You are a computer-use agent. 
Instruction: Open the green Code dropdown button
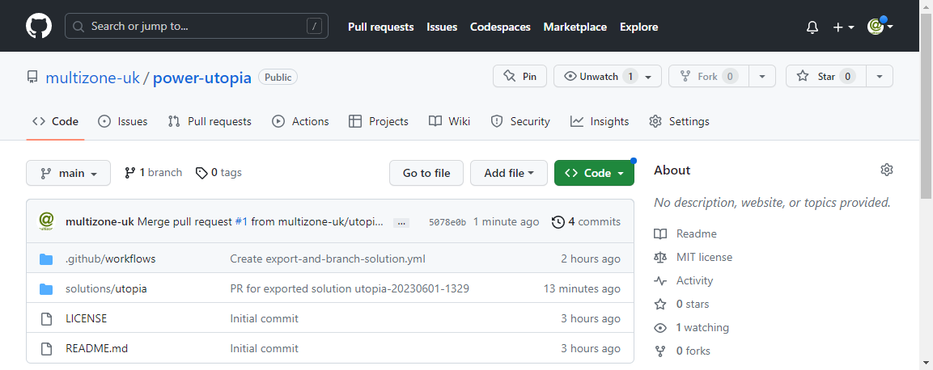point(594,173)
